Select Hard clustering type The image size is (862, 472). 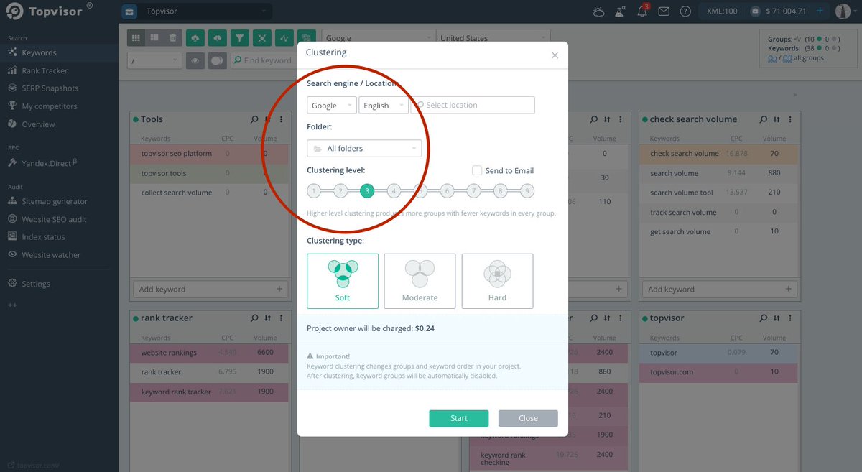coord(497,281)
